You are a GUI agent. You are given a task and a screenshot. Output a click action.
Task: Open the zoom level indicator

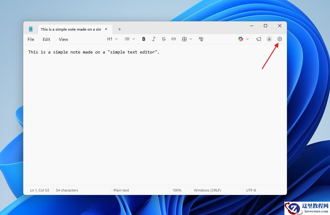[177, 190]
